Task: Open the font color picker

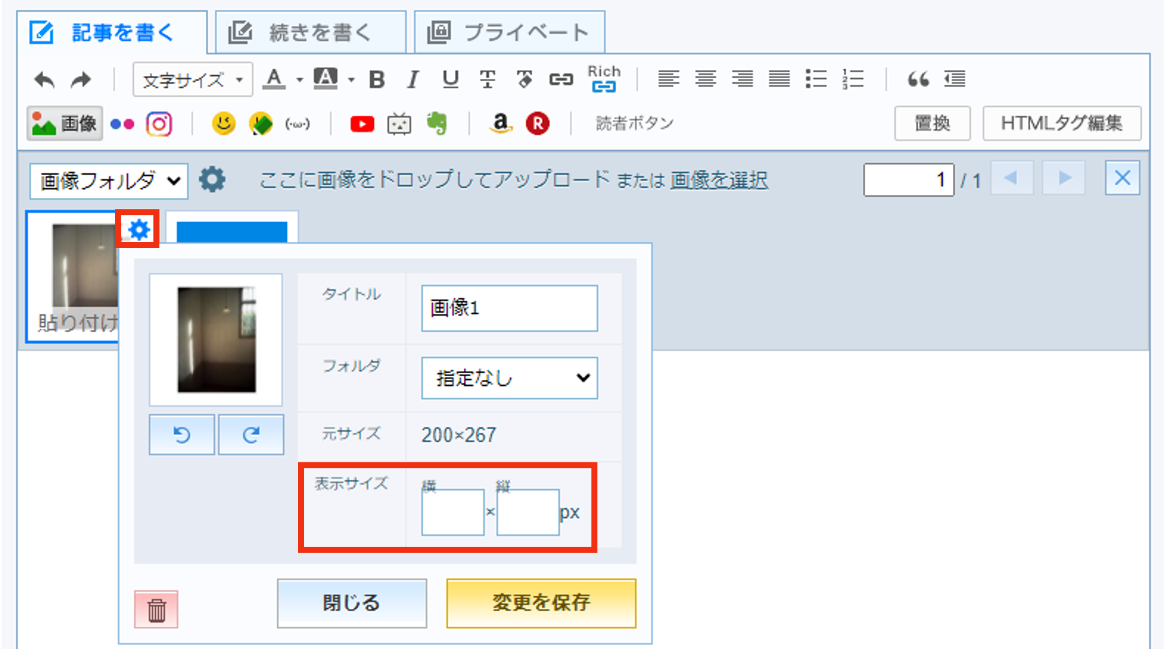Action: (x=275, y=79)
